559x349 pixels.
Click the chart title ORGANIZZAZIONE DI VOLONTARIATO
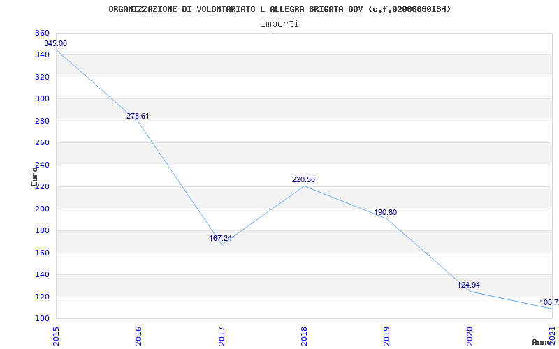point(279,9)
